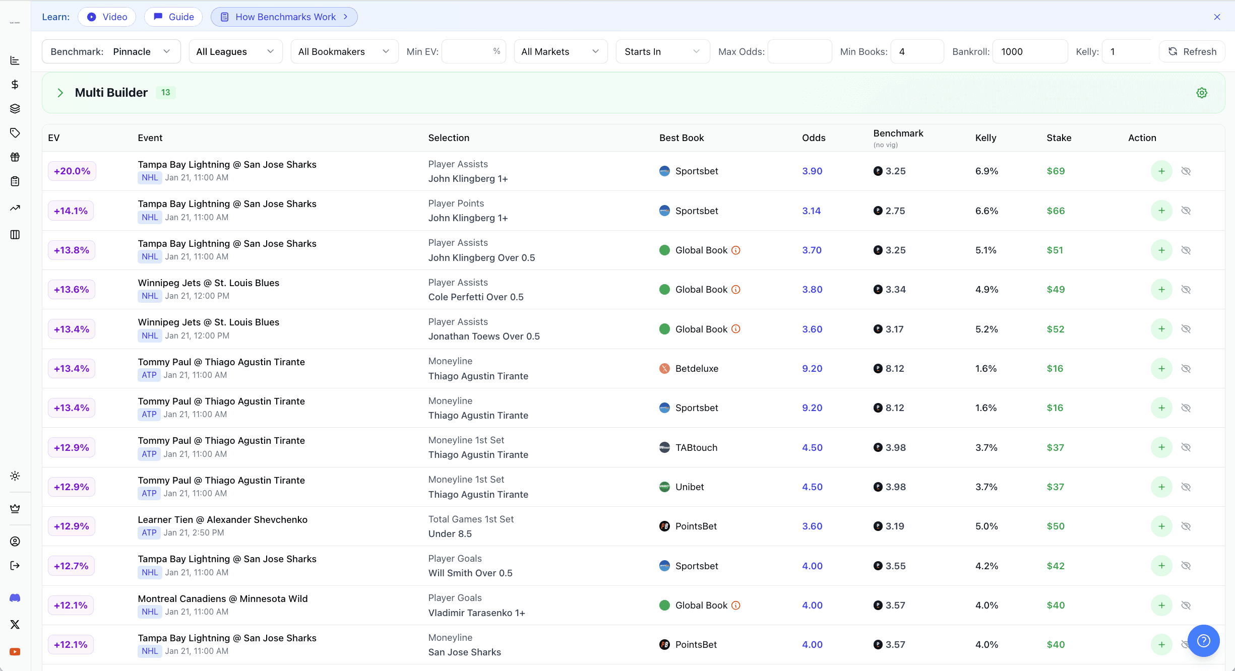Screen dimensions: 1235x671
Task: Open the How Benchmarks Work tab
Action: (284, 17)
